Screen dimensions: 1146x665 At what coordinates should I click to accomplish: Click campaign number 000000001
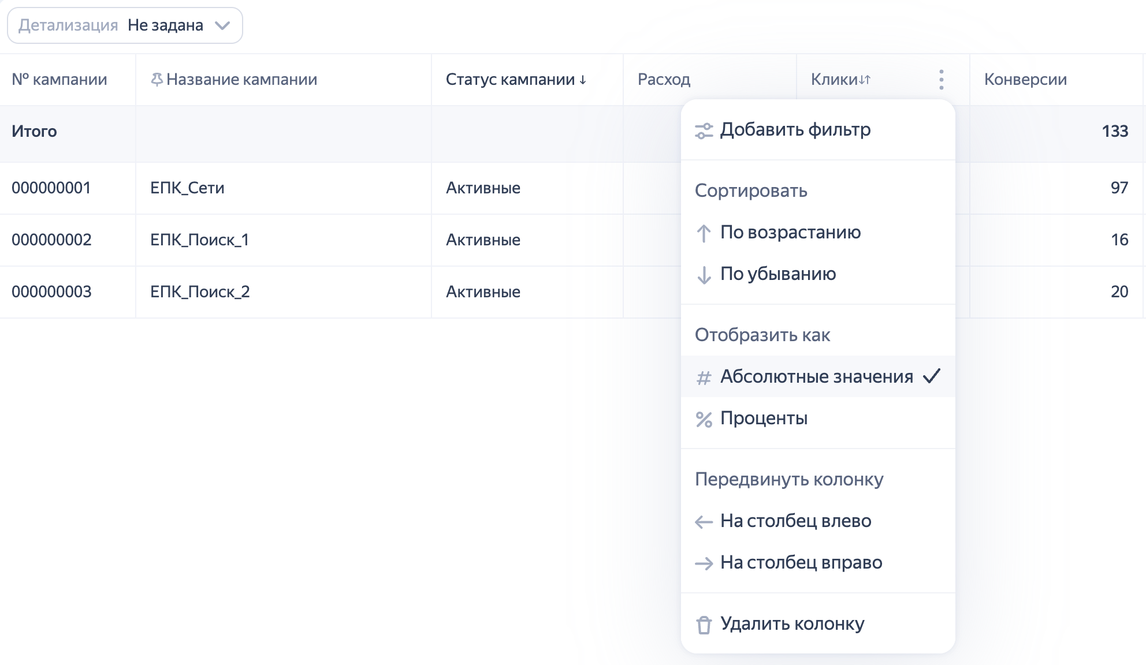(x=51, y=188)
